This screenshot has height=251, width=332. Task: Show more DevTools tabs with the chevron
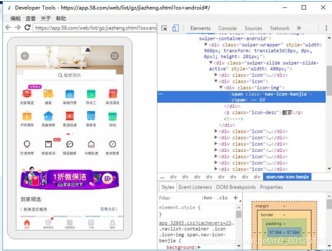coord(298,28)
